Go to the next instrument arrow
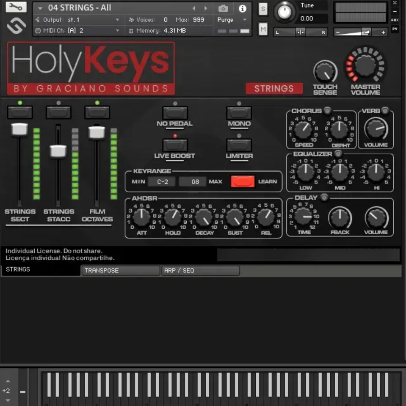 (x=206, y=8)
